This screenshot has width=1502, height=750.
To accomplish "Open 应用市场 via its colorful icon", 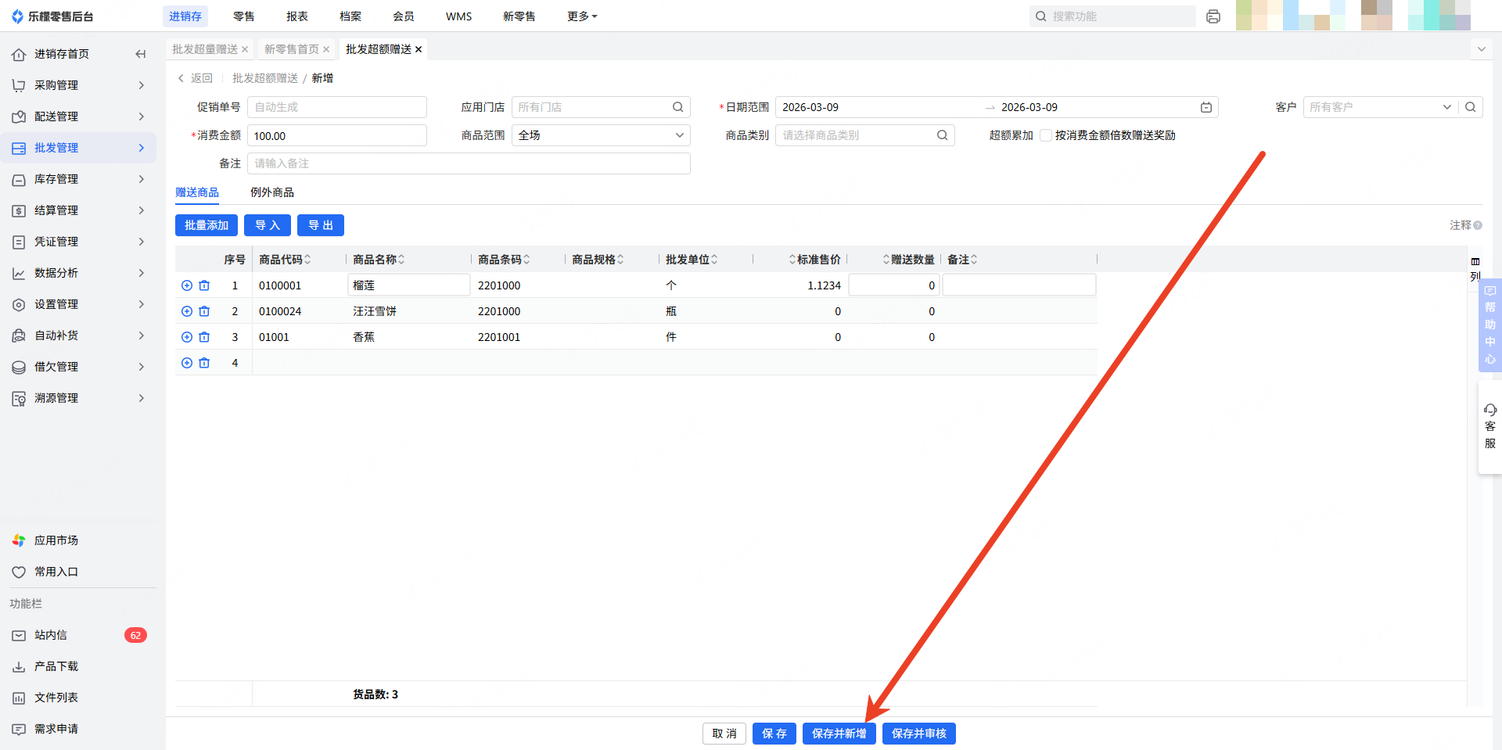I will (19, 540).
